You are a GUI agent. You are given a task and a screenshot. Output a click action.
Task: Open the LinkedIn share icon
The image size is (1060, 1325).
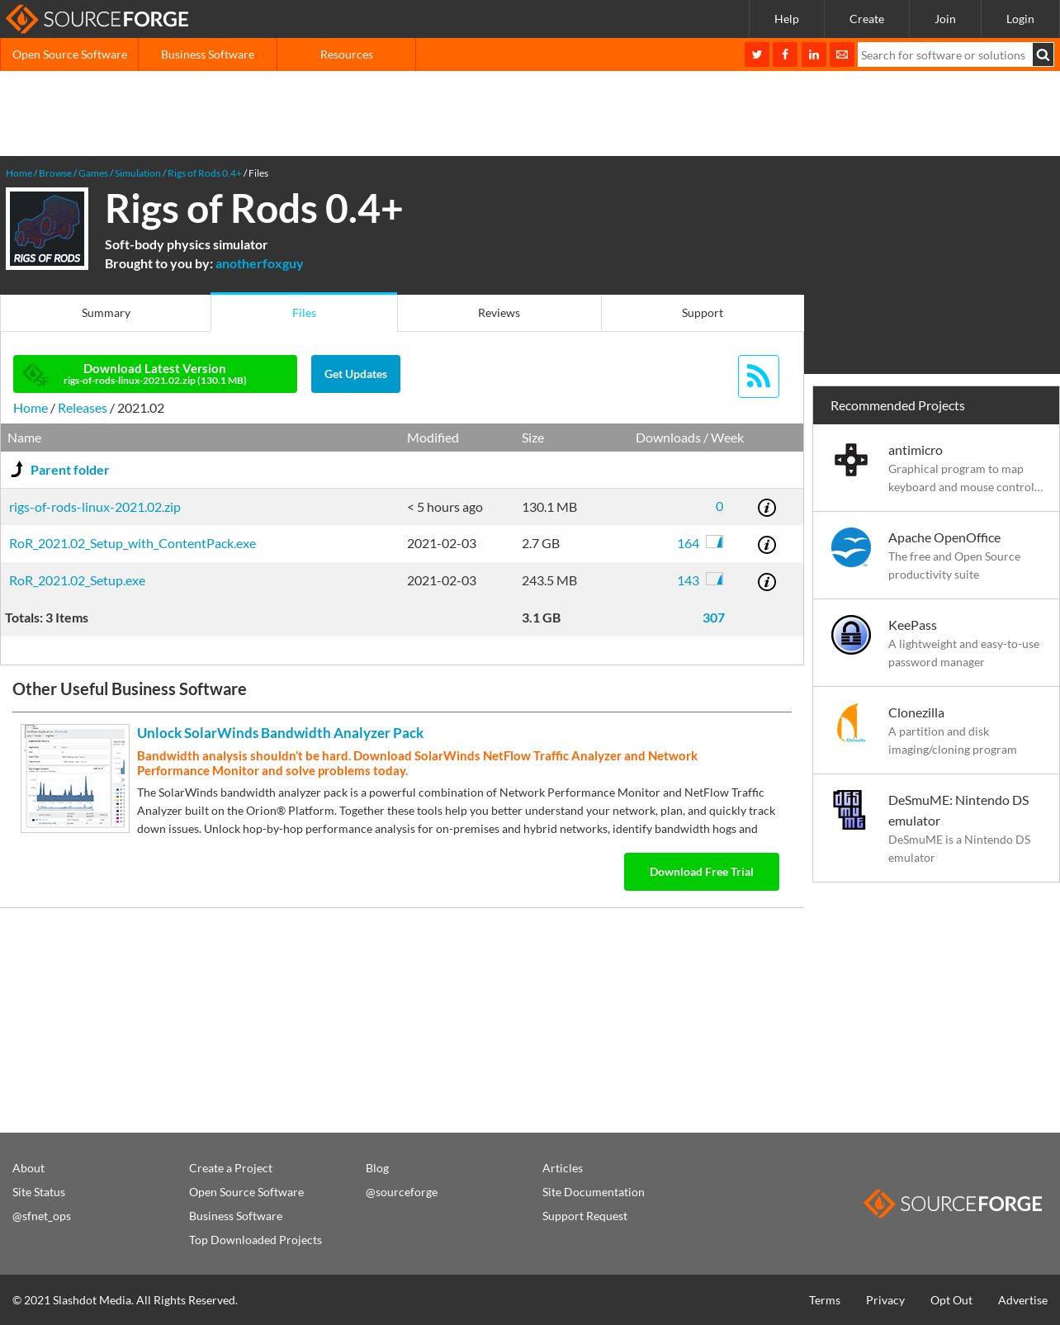click(x=813, y=54)
